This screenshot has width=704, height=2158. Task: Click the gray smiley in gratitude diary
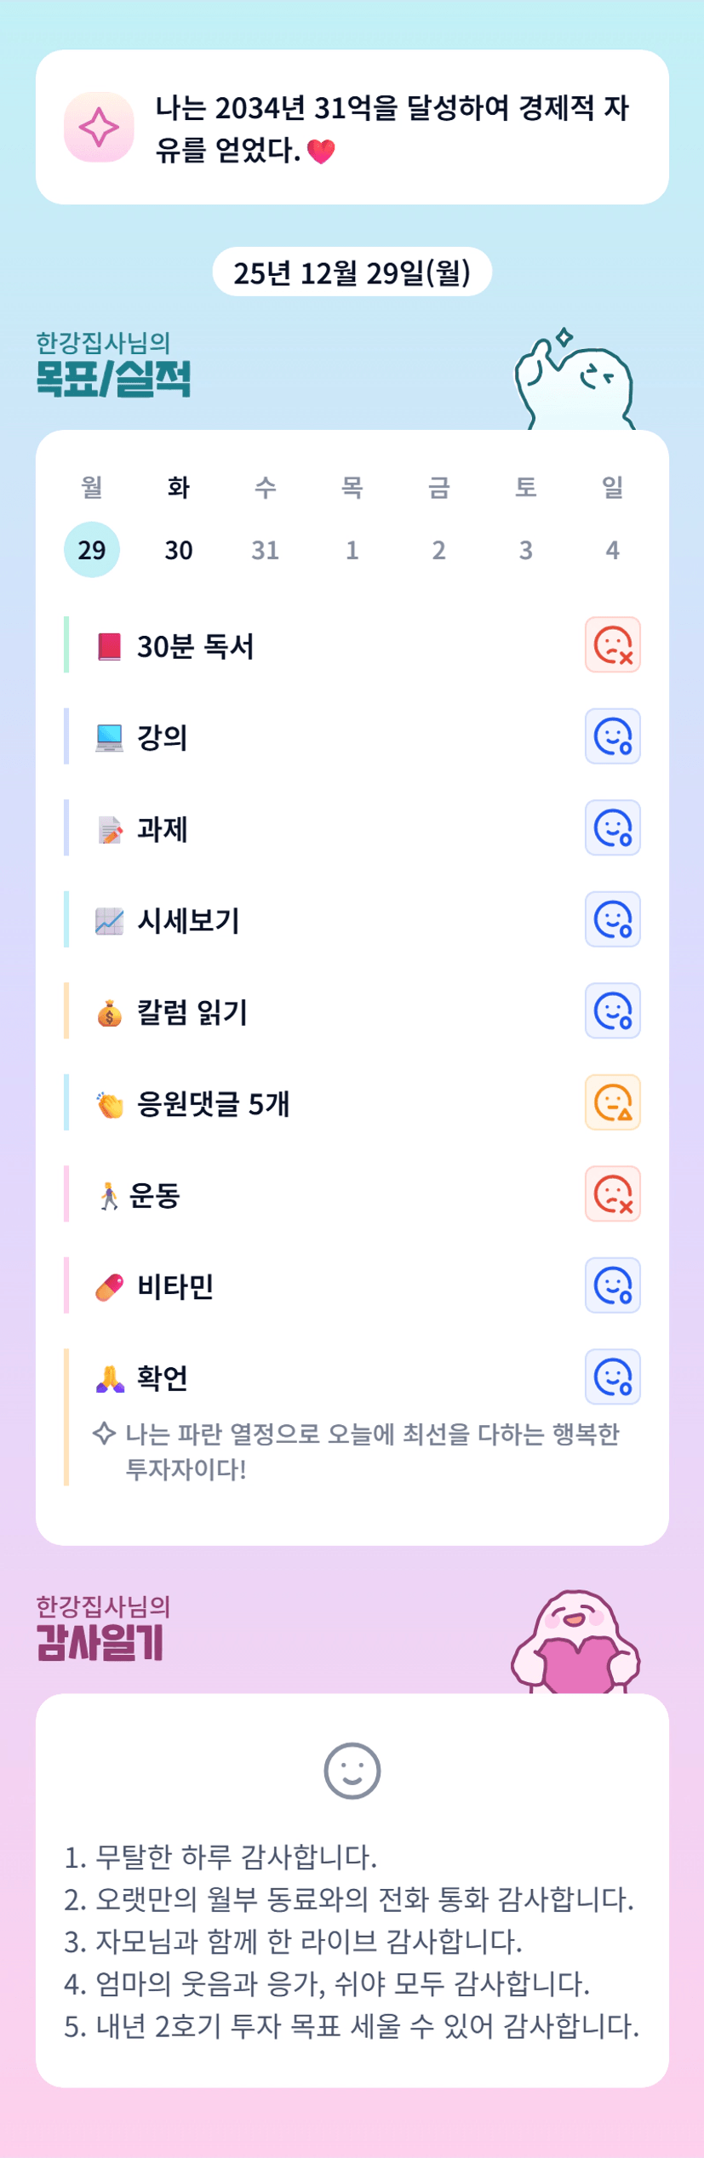[x=352, y=1771]
